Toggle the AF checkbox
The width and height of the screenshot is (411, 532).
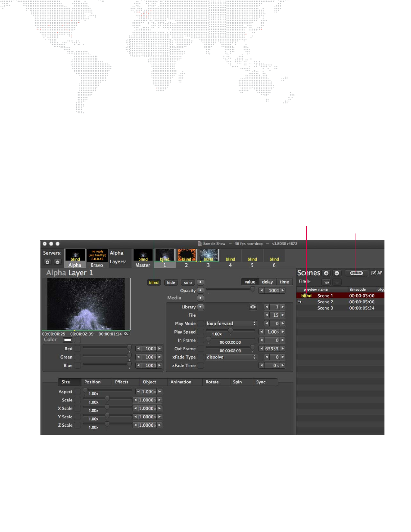[x=374, y=273]
